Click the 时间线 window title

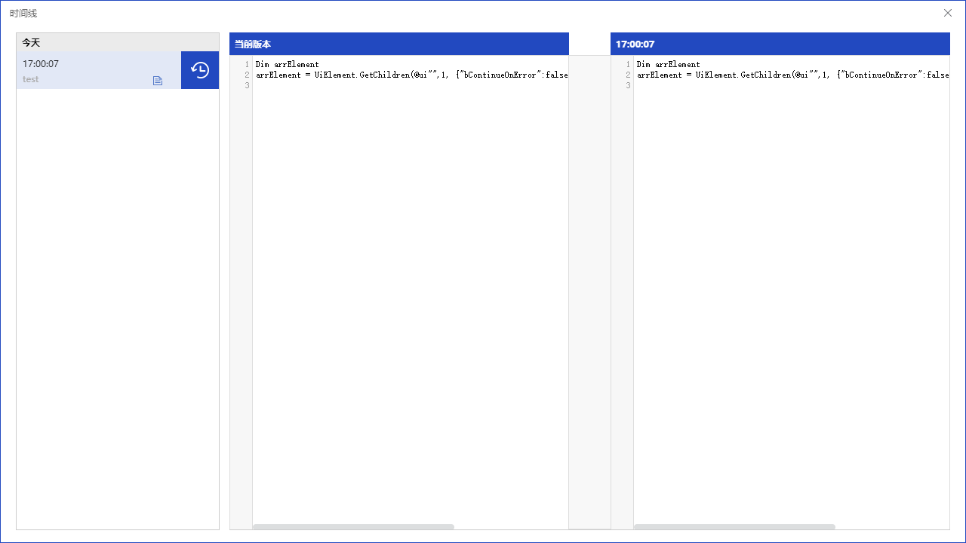[23, 14]
